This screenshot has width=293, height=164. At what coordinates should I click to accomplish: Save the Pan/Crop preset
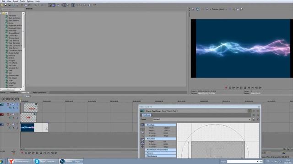click(x=254, y=119)
